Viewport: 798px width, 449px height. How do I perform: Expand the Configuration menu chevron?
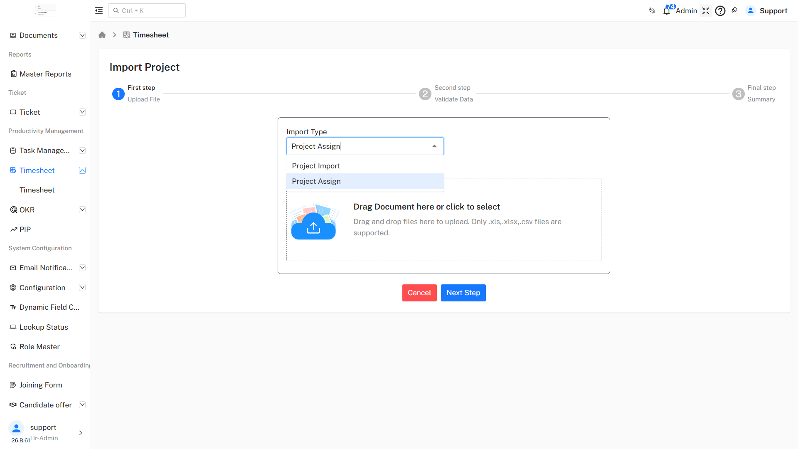coord(82,288)
